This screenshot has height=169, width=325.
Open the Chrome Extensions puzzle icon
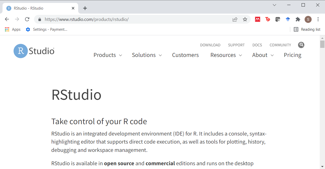pos(298,19)
